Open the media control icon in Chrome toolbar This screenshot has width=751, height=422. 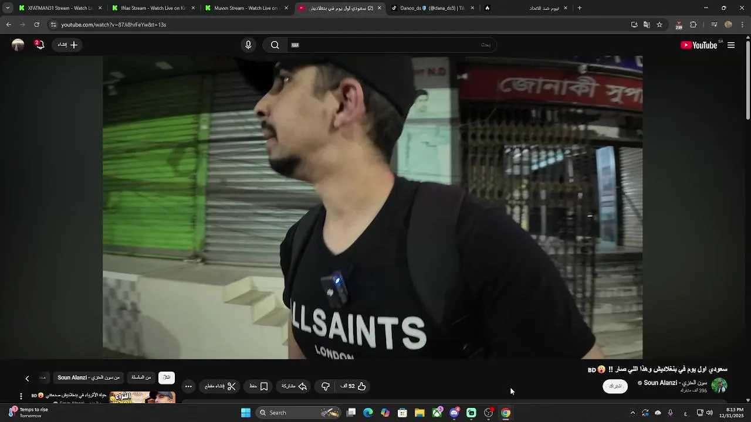(714, 25)
